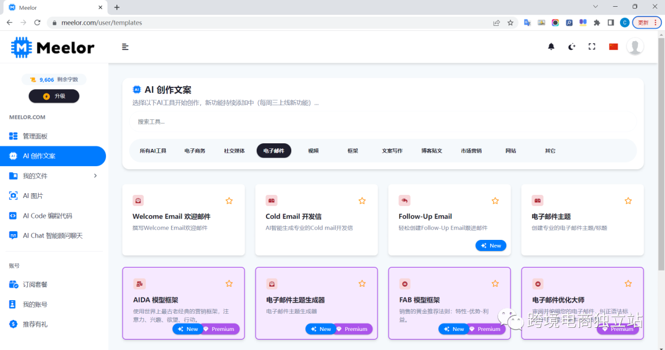The height and width of the screenshot is (350, 665).
Task: Open language selector China flag
Action: point(613,47)
